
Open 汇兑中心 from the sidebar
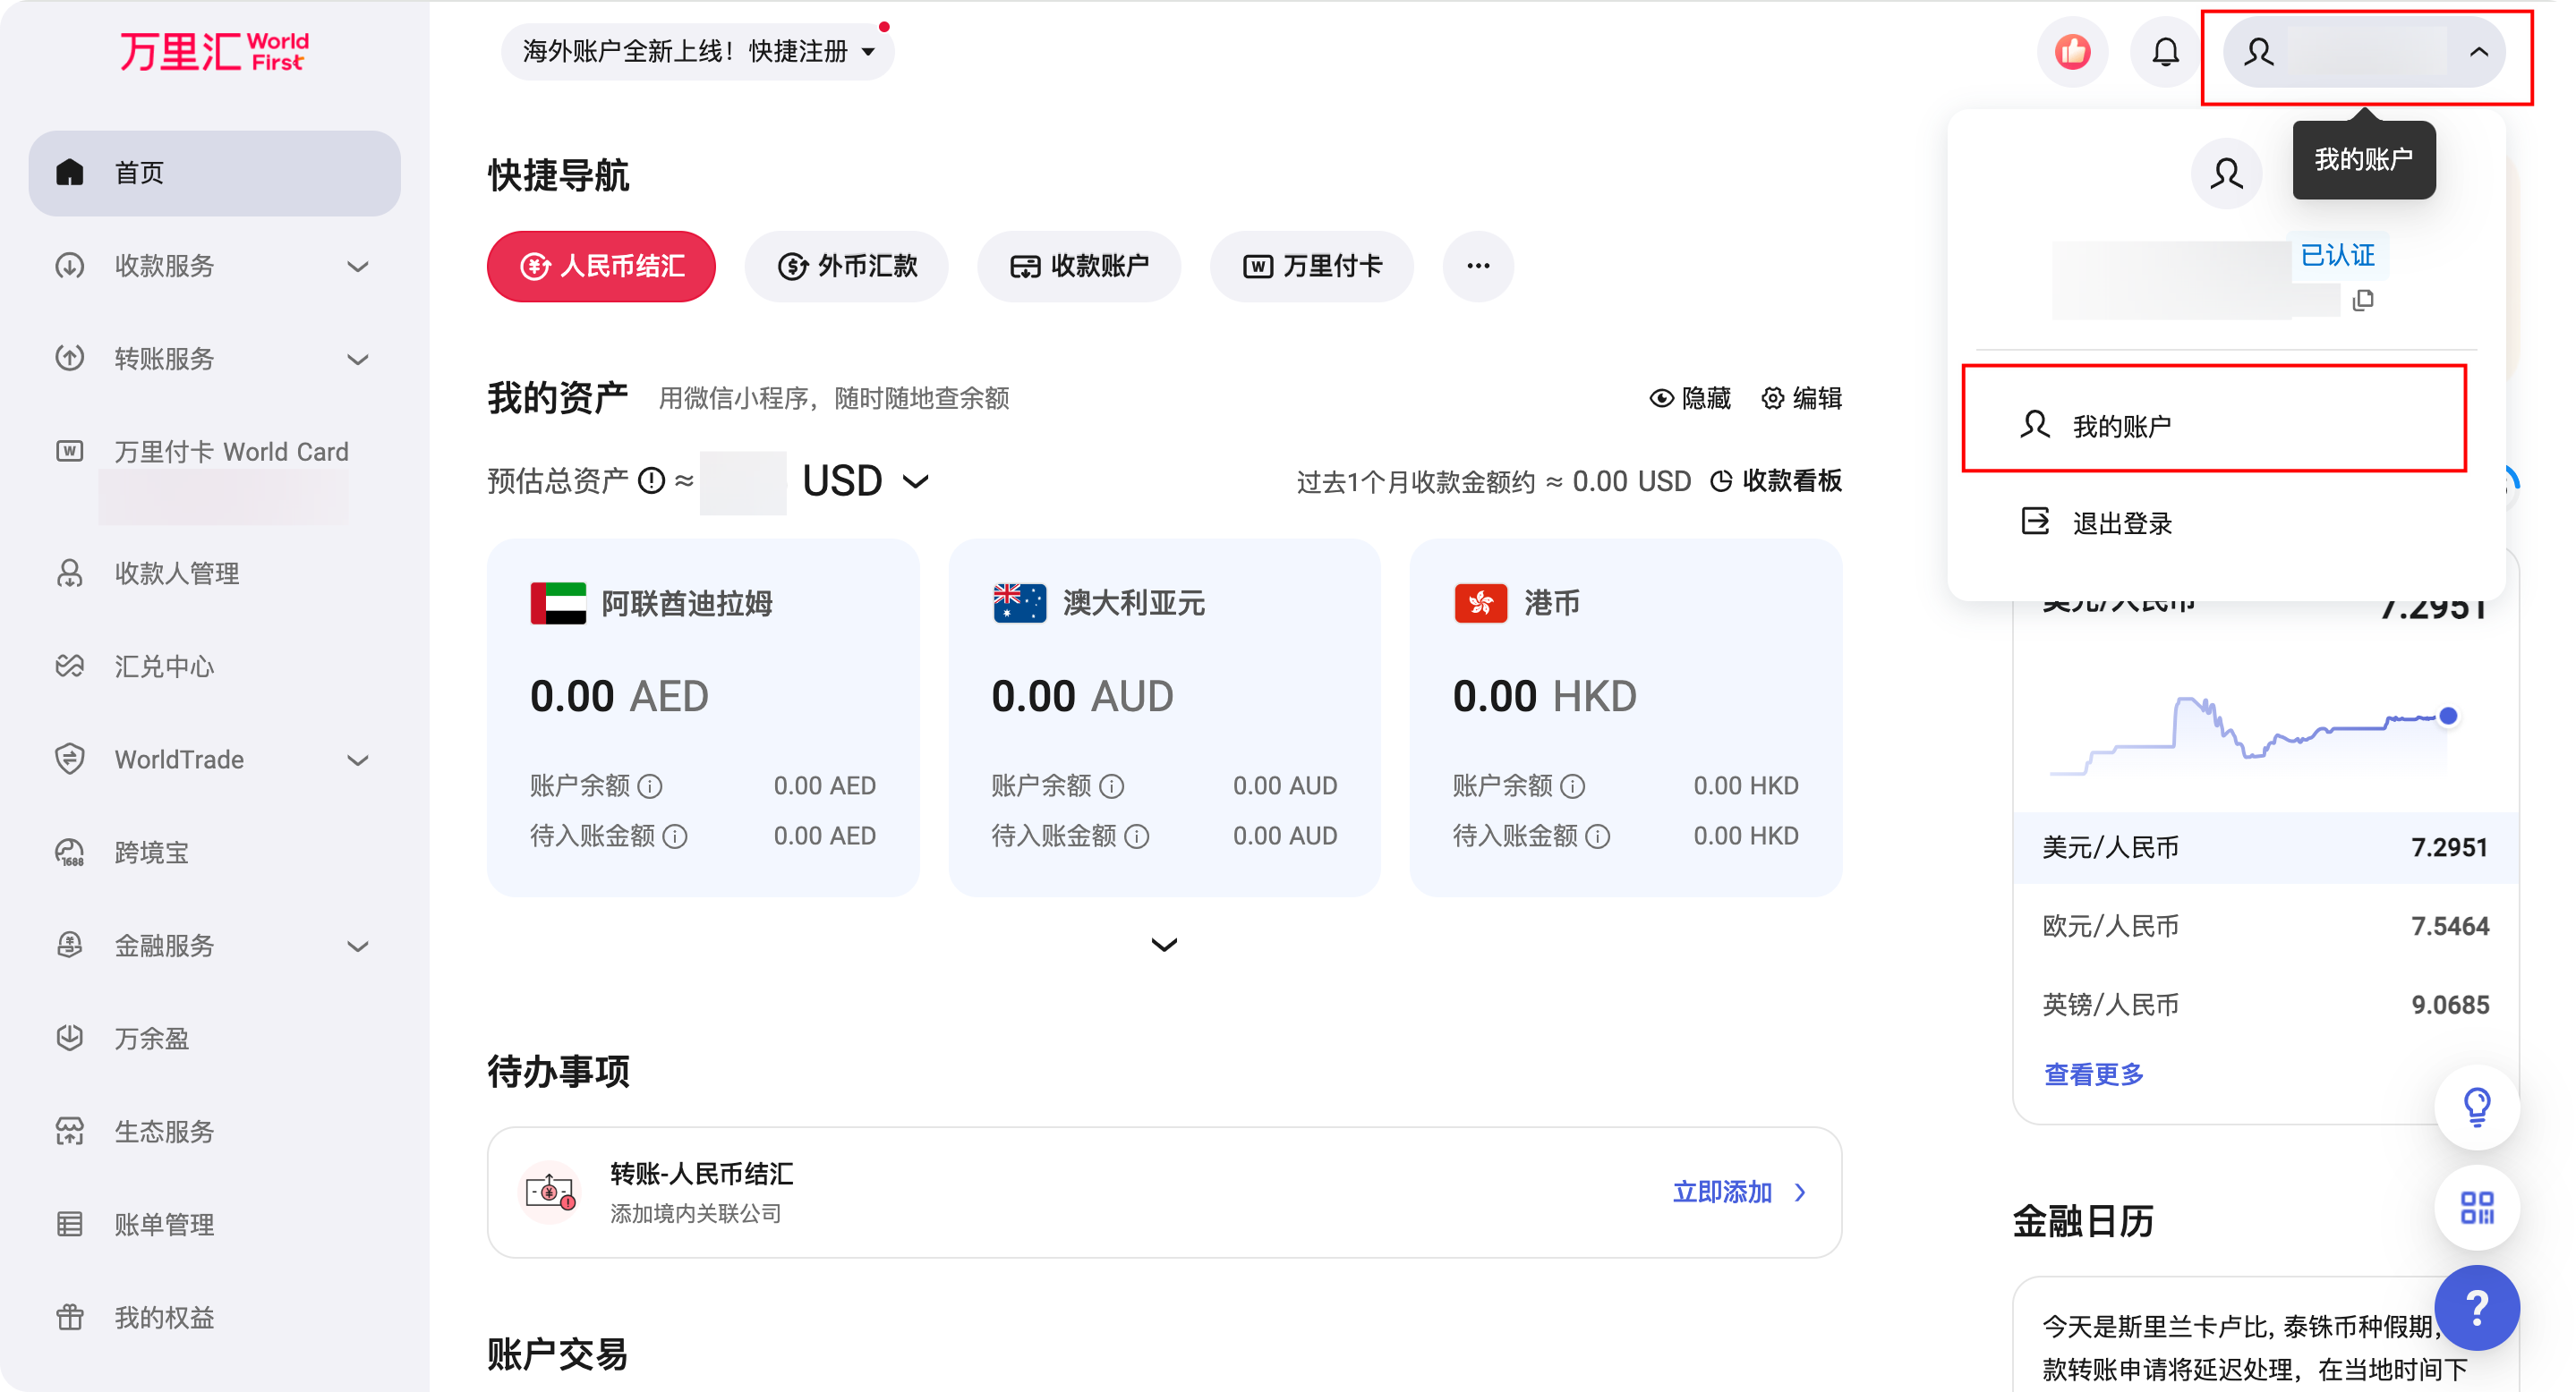point(163,666)
